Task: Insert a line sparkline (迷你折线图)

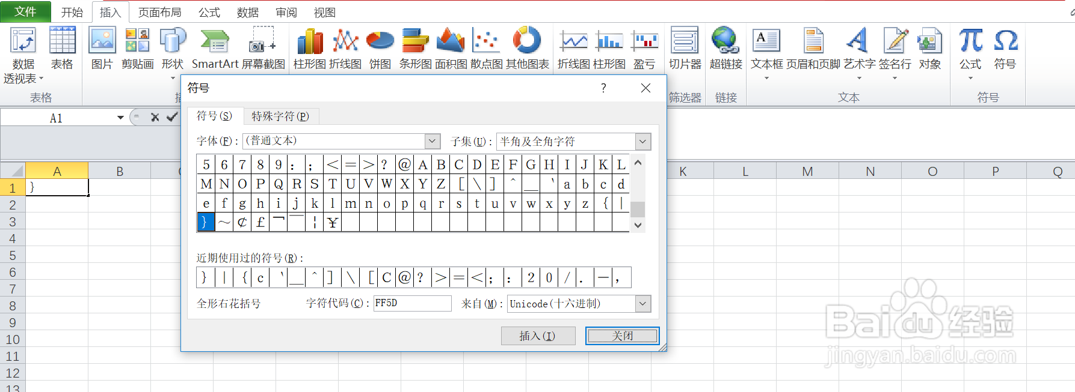Action: 574,49
